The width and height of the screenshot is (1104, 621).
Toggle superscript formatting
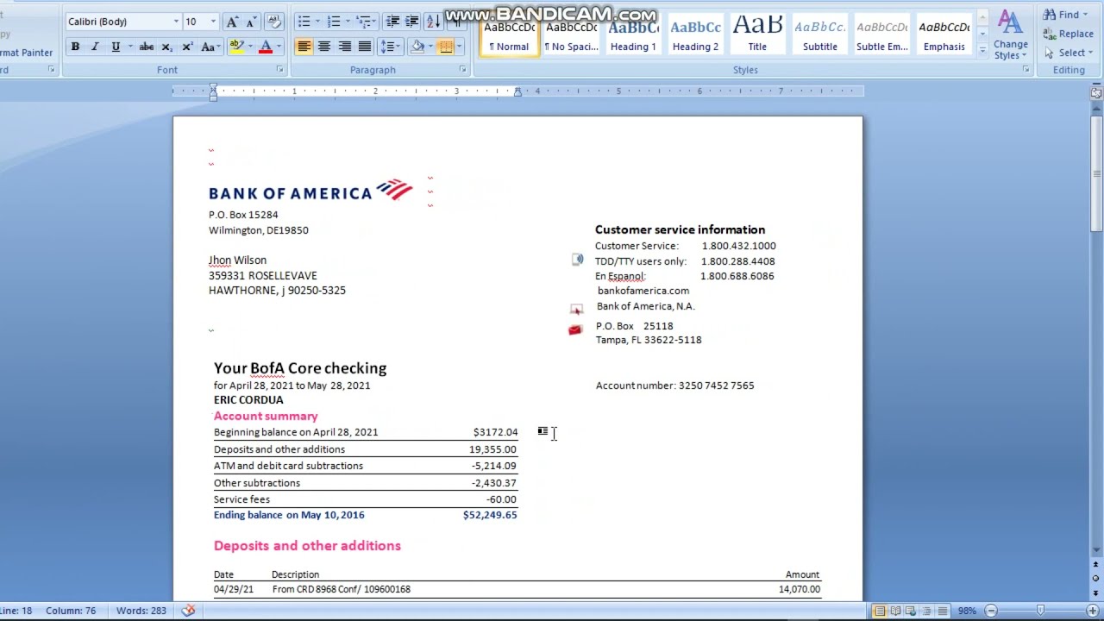pyautogui.click(x=186, y=47)
